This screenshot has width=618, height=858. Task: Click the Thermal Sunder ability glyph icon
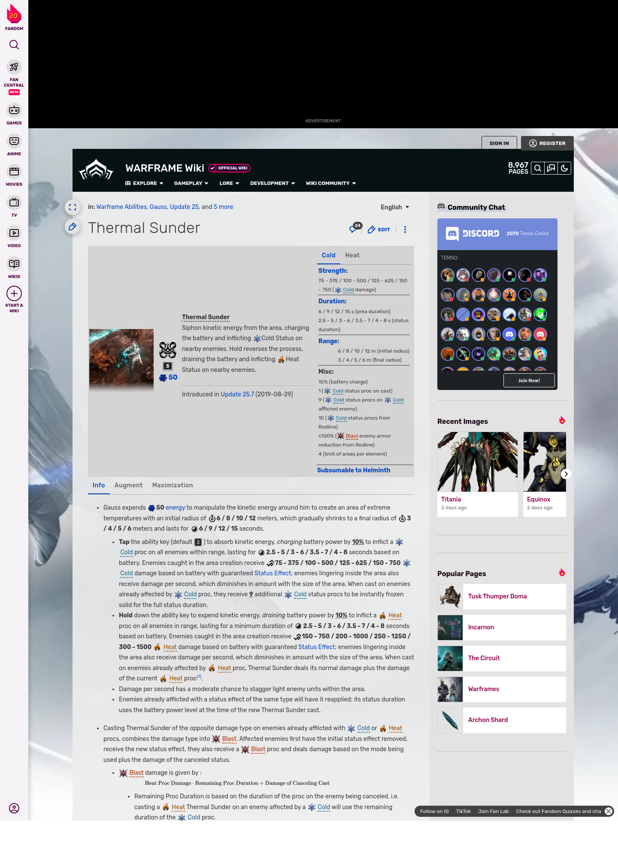[x=168, y=350]
